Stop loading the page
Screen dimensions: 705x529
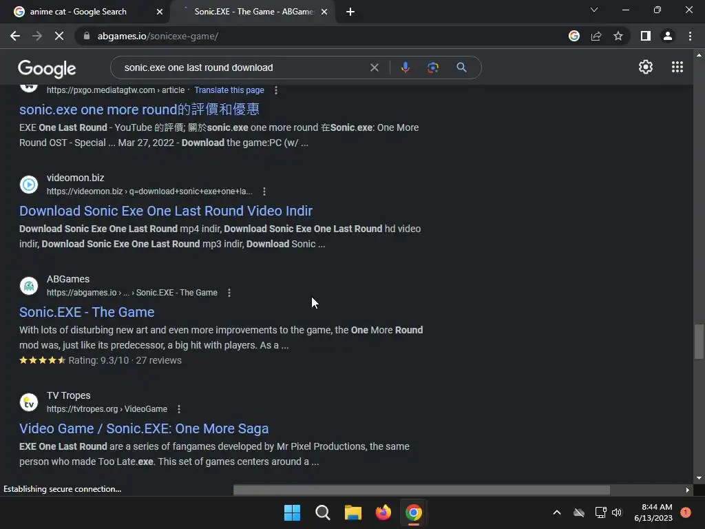(x=59, y=36)
